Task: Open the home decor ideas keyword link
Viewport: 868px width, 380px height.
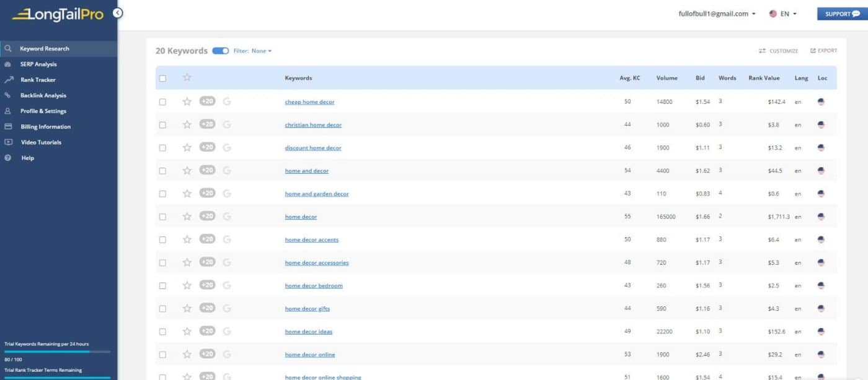Action: [x=309, y=332]
